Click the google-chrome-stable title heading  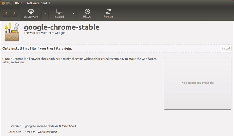click(62, 27)
